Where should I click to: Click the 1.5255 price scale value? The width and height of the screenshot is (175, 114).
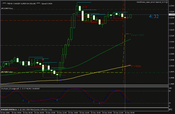pyautogui.click(x=172, y=24)
